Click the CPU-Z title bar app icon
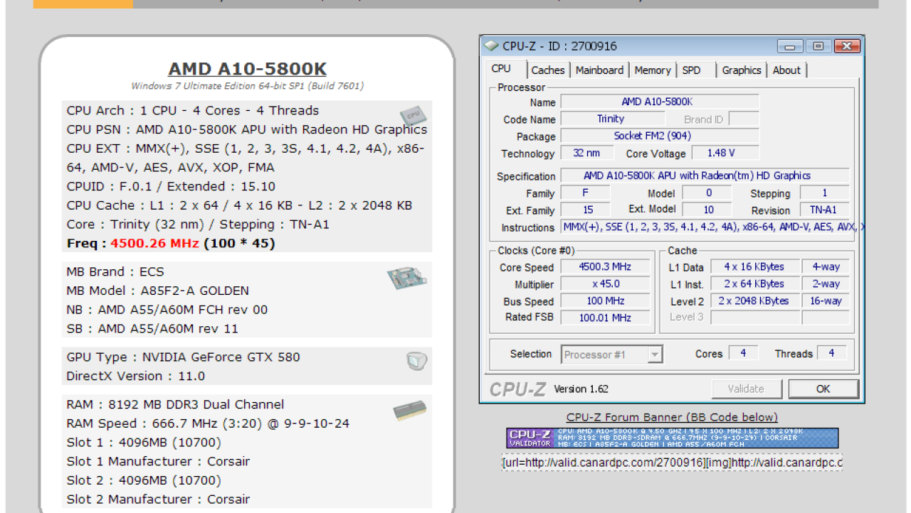The height and width of the screenshot is (513, 911). [x=491, y=46]
